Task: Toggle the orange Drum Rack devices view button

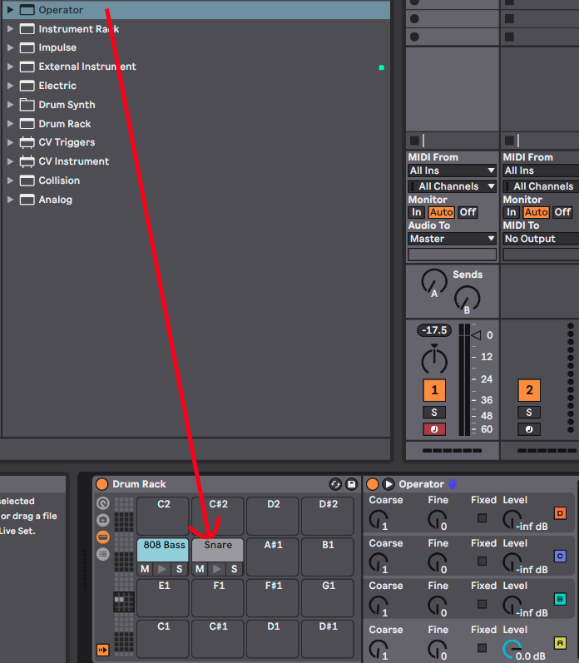Action: [x=103, y=537]
